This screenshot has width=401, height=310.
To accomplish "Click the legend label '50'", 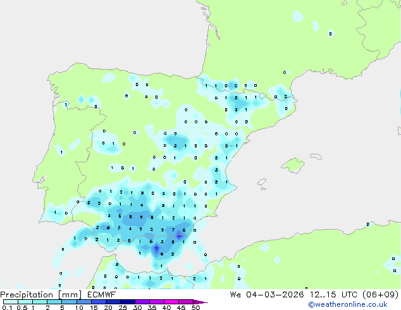I will coord(195,307).
